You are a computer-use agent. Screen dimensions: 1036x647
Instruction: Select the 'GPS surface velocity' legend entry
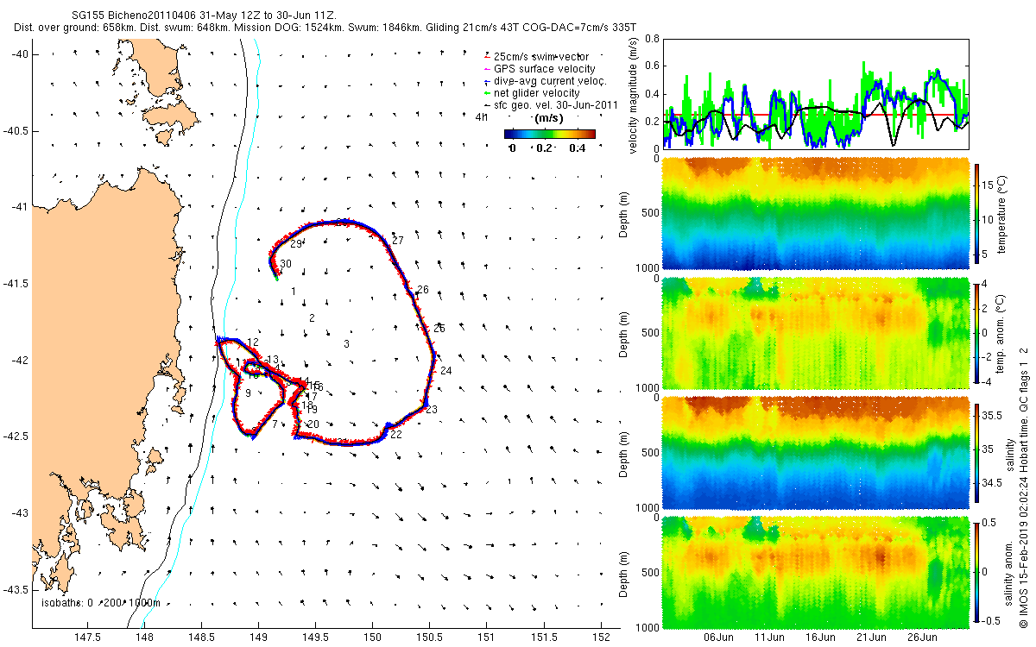coord(540,68)
